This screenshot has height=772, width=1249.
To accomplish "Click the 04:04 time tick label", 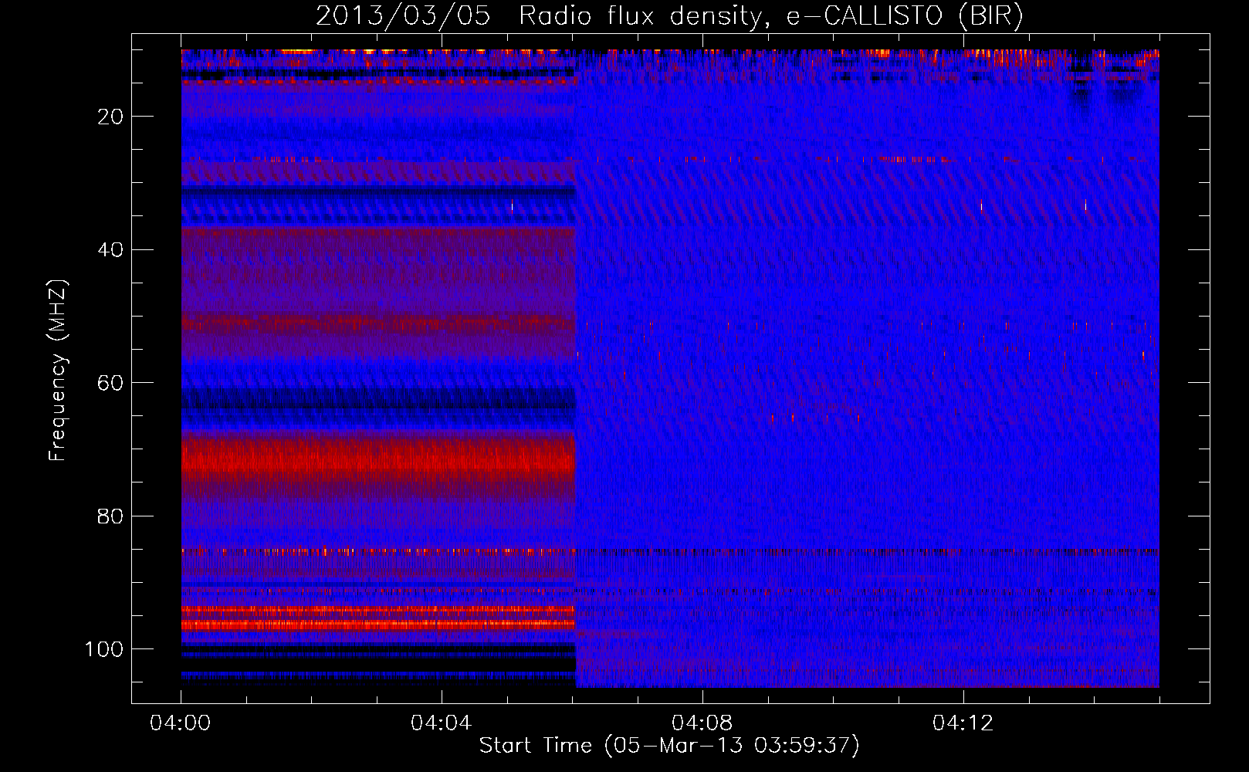I will [442, 723].
